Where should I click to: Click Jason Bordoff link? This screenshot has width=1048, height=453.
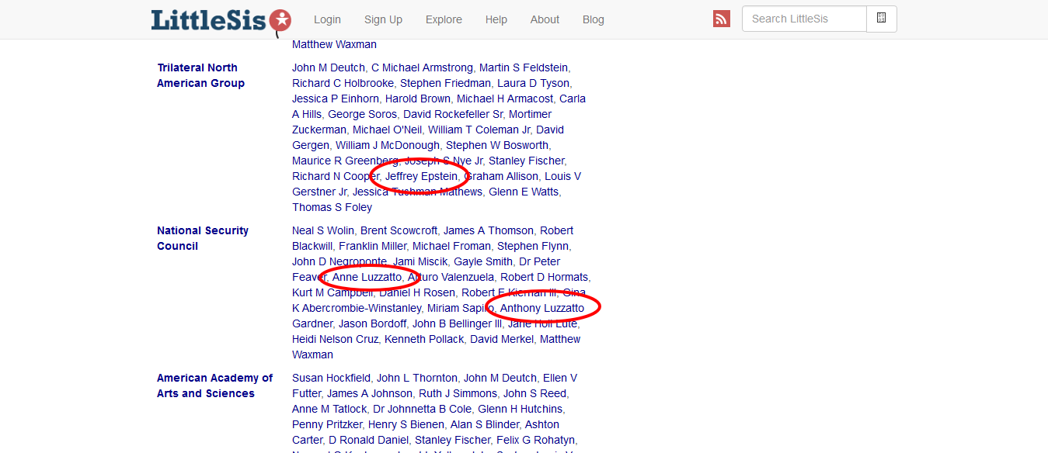coord(372,323)
